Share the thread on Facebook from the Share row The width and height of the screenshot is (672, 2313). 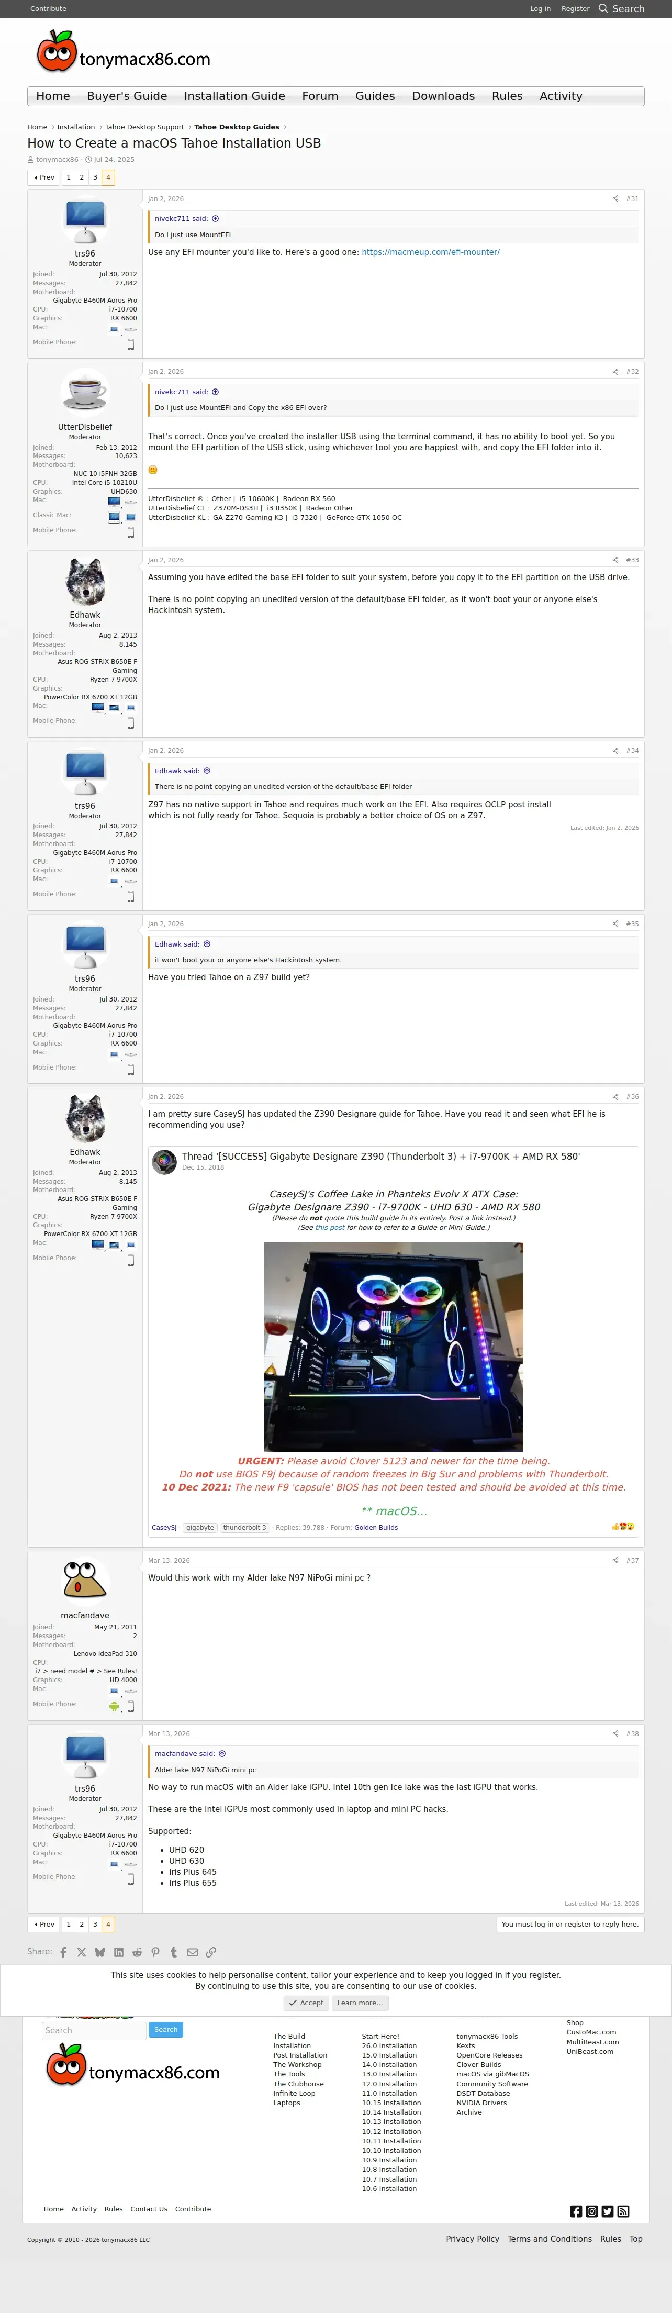pyautogui.click(x=63, y=1952)
